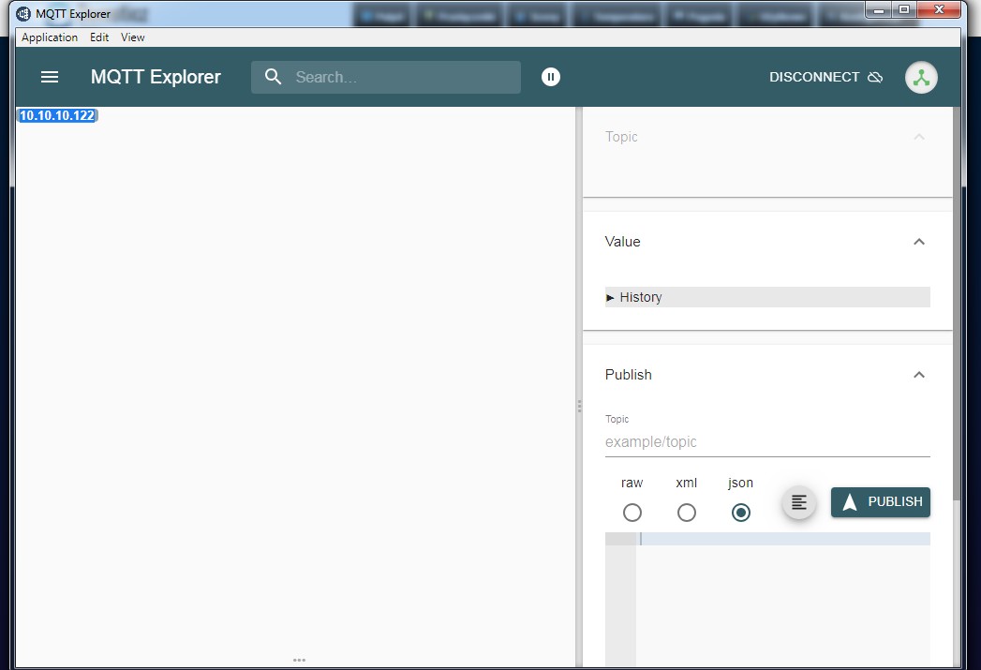Close the MQTT Explorer window

(939, 10)
